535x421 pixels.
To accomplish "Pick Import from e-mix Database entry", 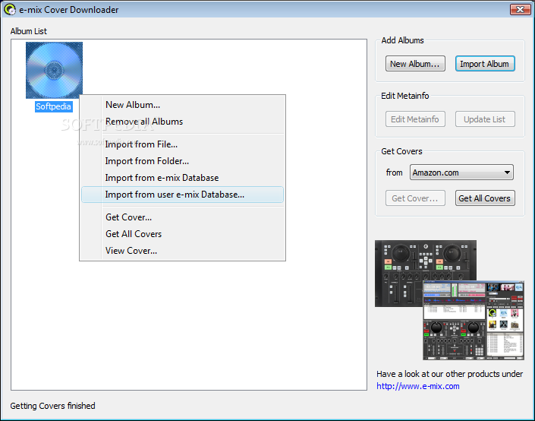I will (182, 178).
